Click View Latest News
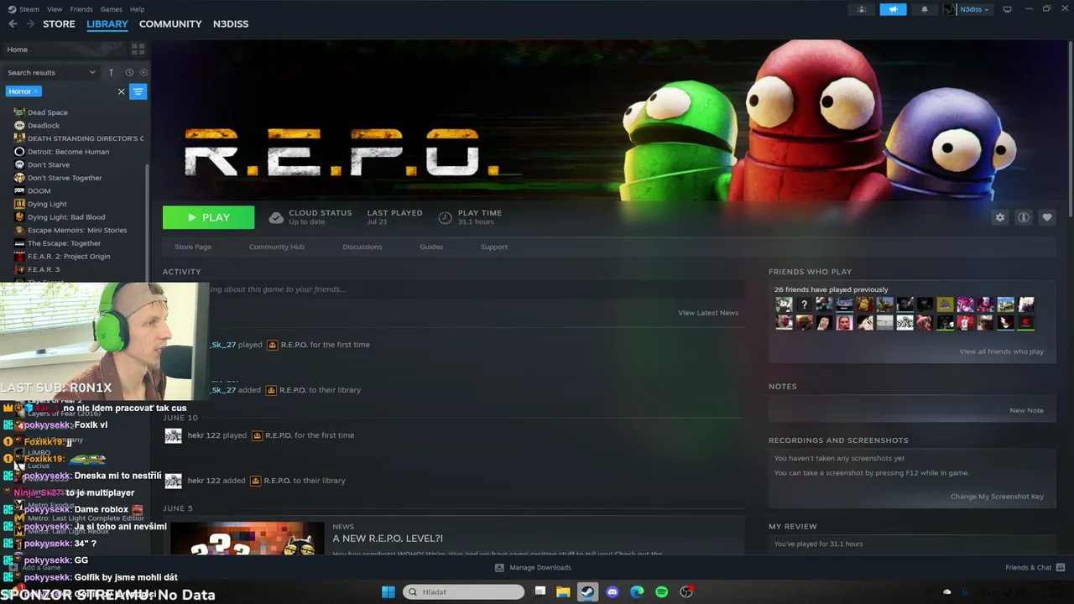Image resolution: width=1074 pixels, height=604 pixels. pyautogui.click(x=708, y=313)
